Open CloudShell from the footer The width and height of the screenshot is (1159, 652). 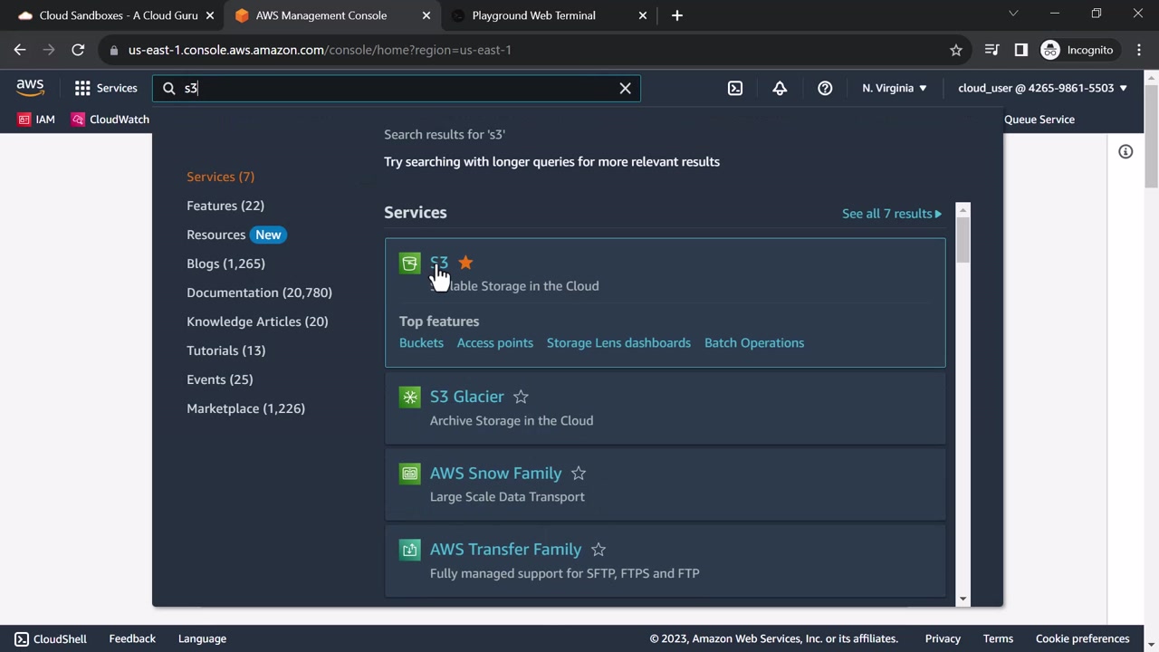click(x=51, y=638)
